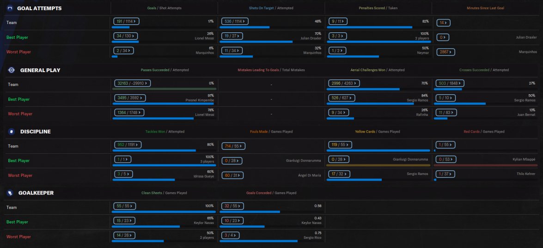Open Idrissa Gueye tackles 3 / 5

click(124, 174)
